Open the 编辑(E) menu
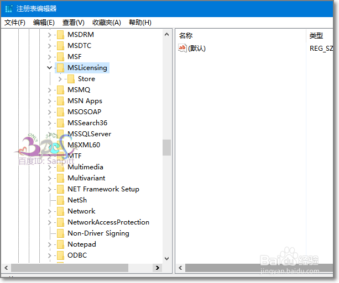Screen dimensions: 339x283 pos(44,23)
